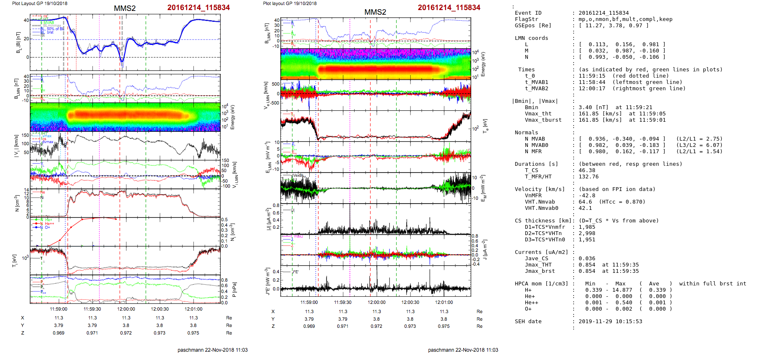Select the LMN coords heading
The image size is (757, 353).
[531, 38]
